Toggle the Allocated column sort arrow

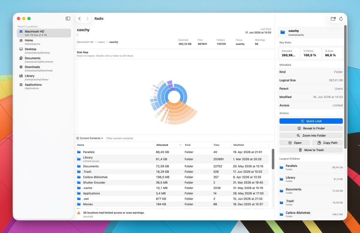[180, 145]
